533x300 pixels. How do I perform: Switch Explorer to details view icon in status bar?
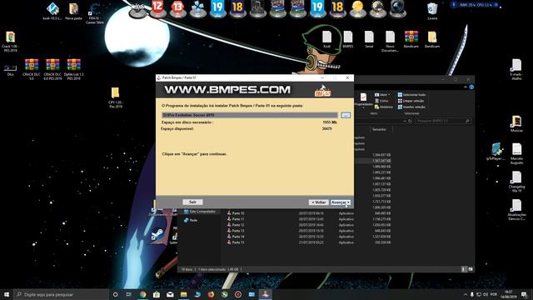[464, 269]
